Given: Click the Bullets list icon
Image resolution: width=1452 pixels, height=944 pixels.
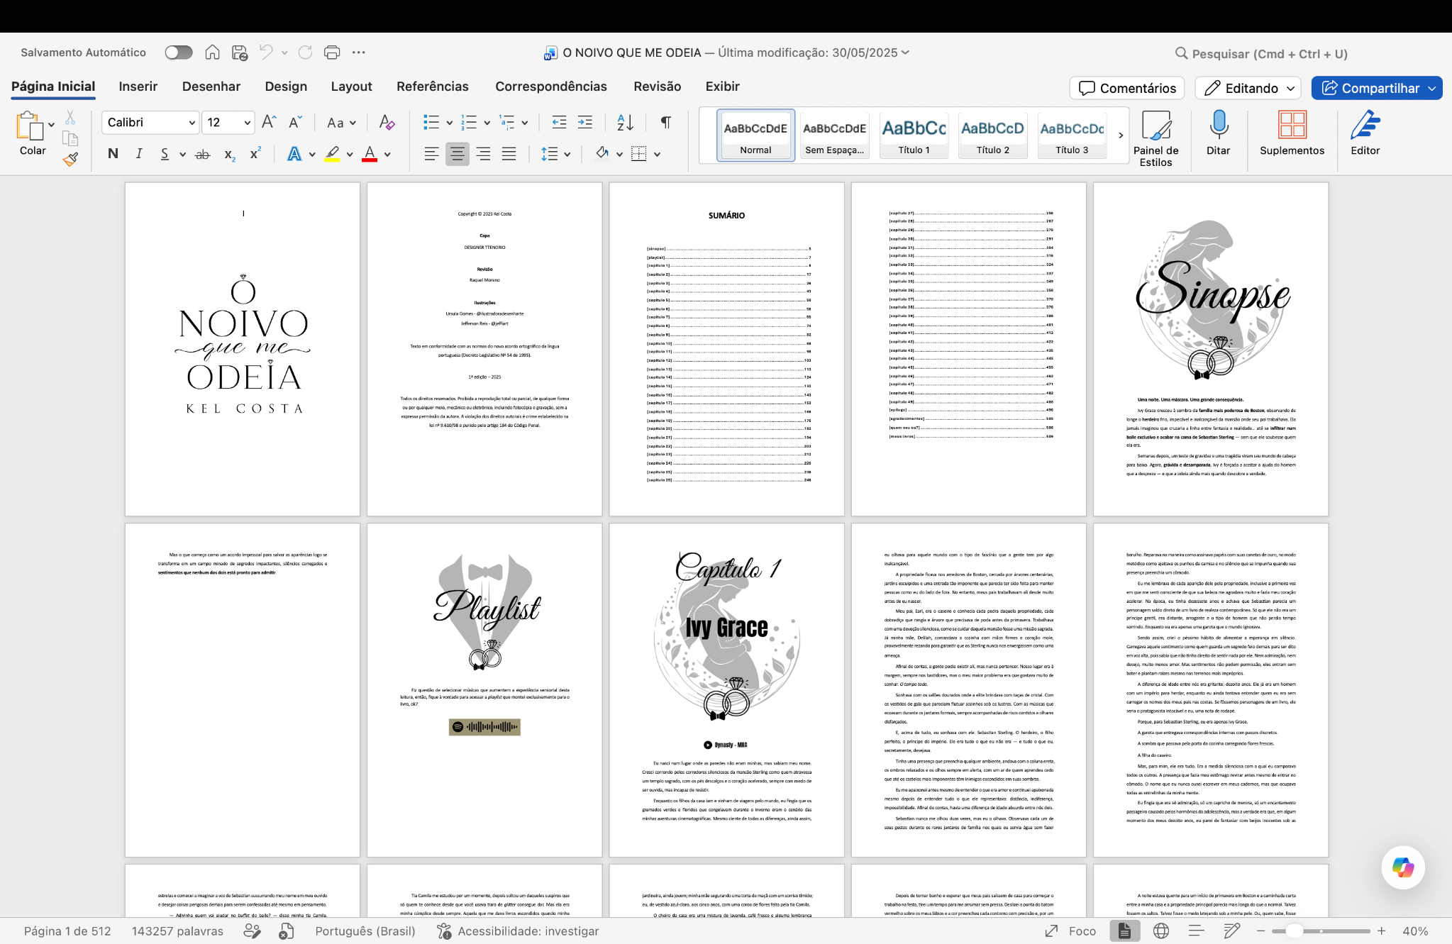Looking at the screenshot, I should pos(431,123).
